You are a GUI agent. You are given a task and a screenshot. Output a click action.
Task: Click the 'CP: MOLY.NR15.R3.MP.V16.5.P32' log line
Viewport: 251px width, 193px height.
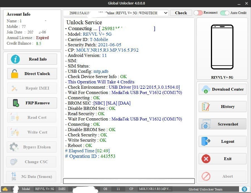pos(102,50)
